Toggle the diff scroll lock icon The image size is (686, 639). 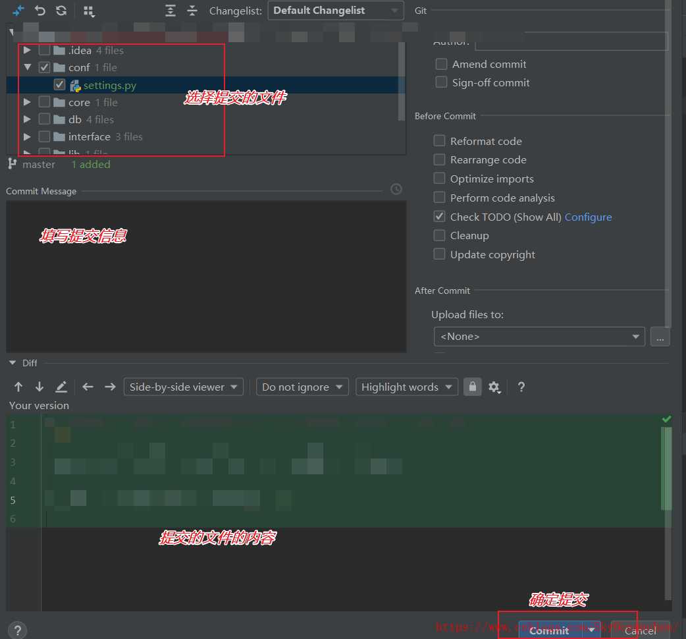coord(473,387)
